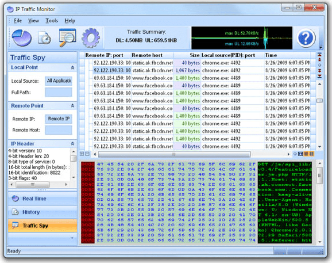
Task: Open the File menu
Action: [18, 21]
